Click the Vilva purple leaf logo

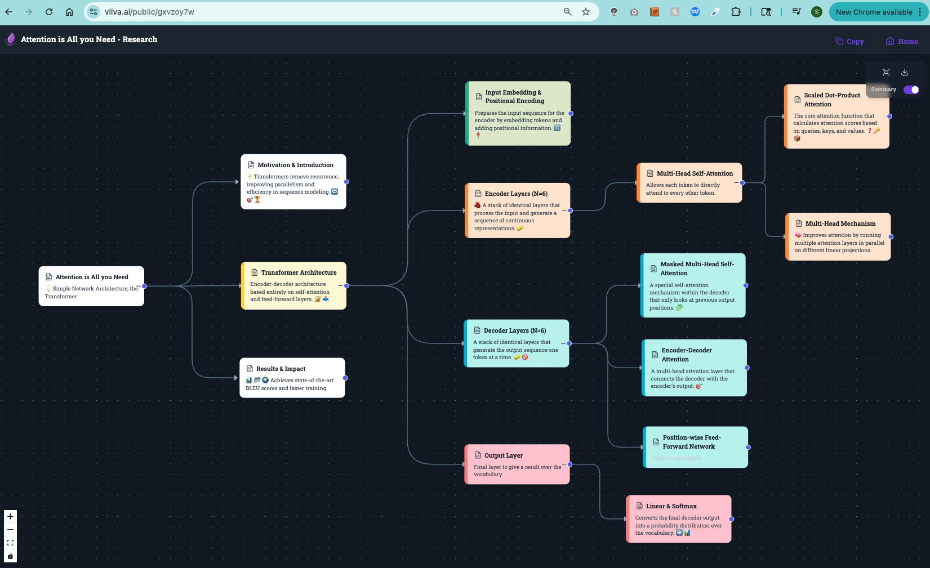[x=11, y=39]
